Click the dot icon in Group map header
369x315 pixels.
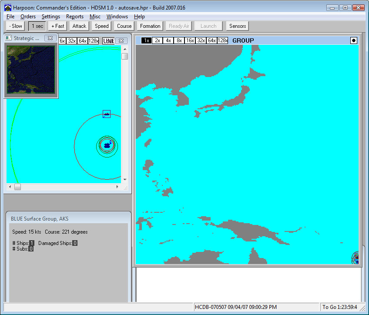[x=354, y=40]
